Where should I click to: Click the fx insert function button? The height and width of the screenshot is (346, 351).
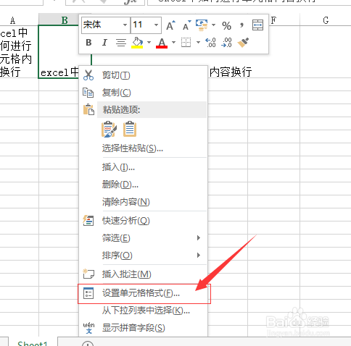pyautogui.click(x=131, y=2)
